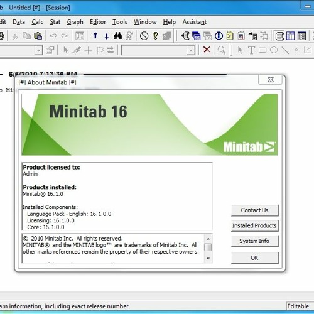Select the graph pointer arrow tool
This screenshot has height=314, width=314.
tap(240, 50)
